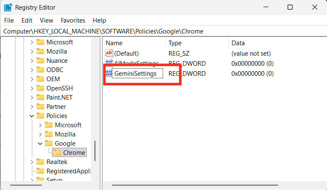Select the OpenSSH folder icon

40,88
